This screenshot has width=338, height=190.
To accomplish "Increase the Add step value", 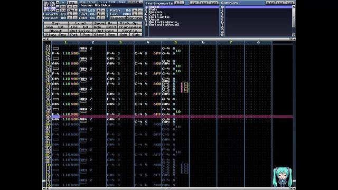I will point(98,18).
